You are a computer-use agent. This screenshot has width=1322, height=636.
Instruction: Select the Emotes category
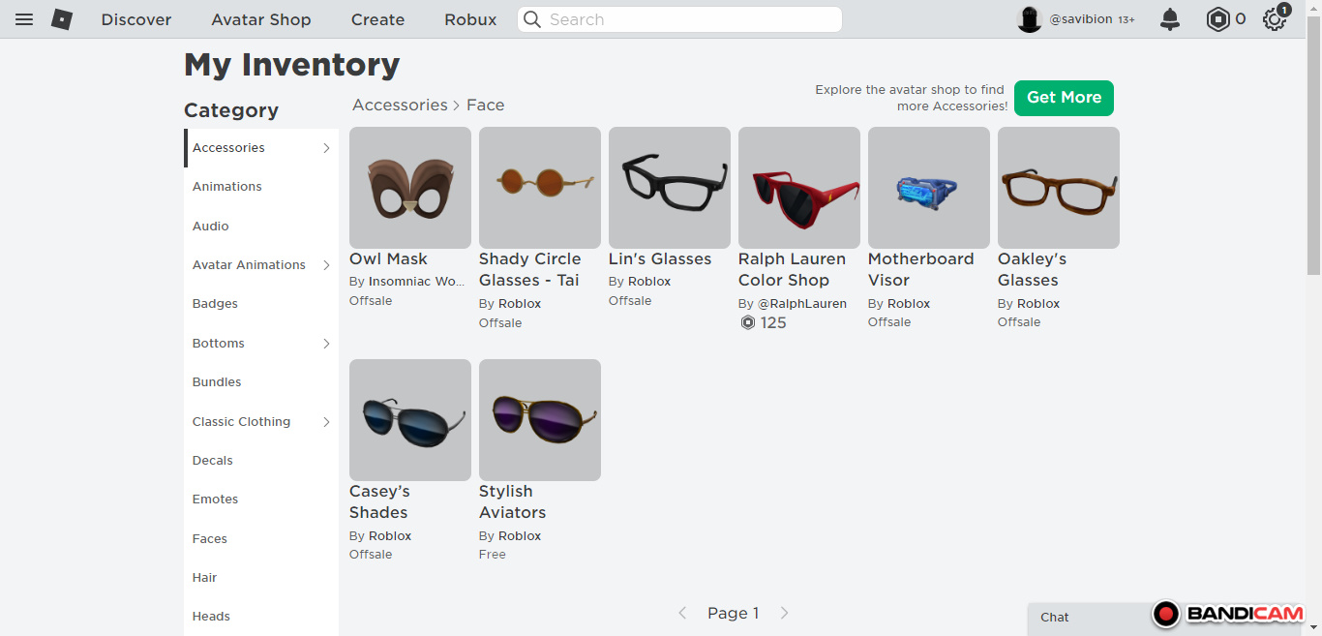pyautogui.click(x=215, y=500)
